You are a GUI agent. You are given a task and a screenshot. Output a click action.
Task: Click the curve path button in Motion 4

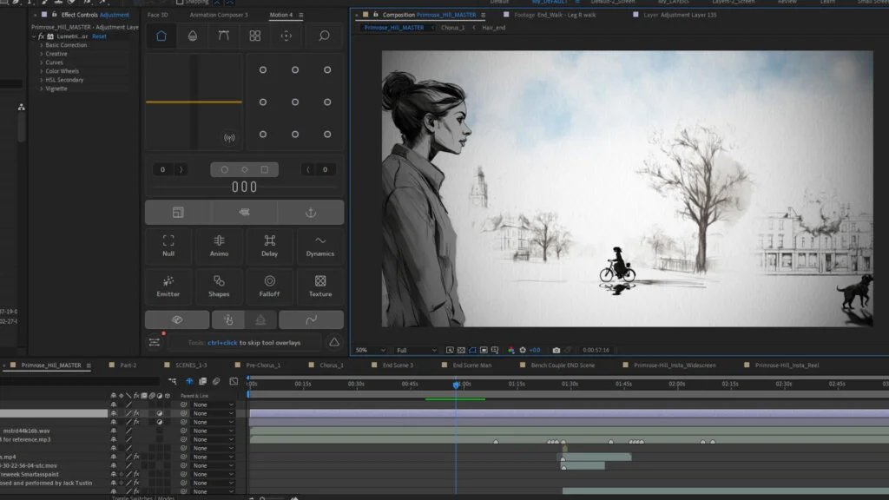312,320
